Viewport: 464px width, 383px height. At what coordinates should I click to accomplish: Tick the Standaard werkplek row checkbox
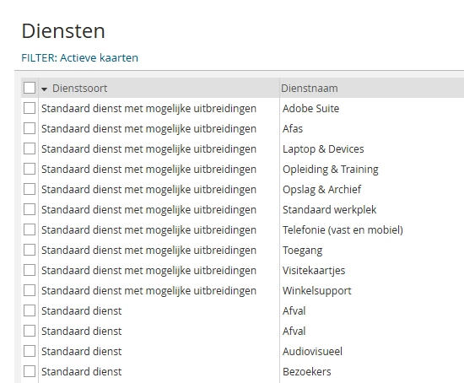point(30,209)
